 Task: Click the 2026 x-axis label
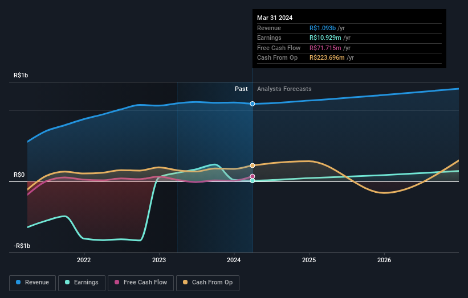coord(384,260)
